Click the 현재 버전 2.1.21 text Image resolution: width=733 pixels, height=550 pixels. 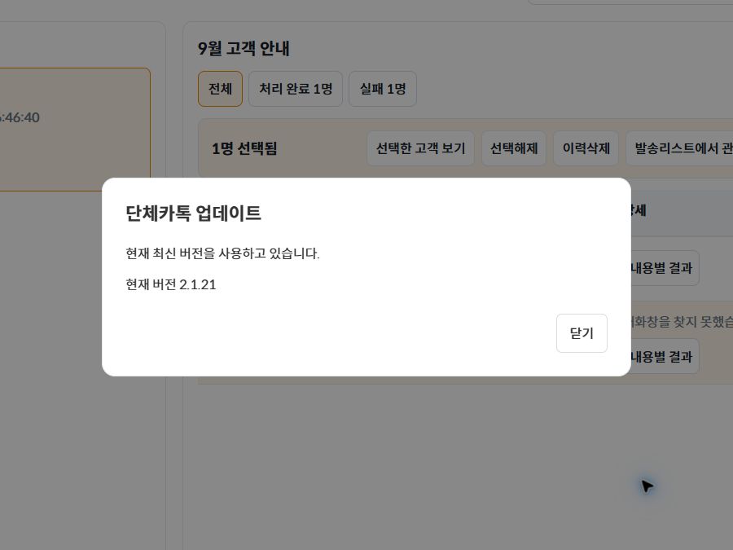pos(171,284)
